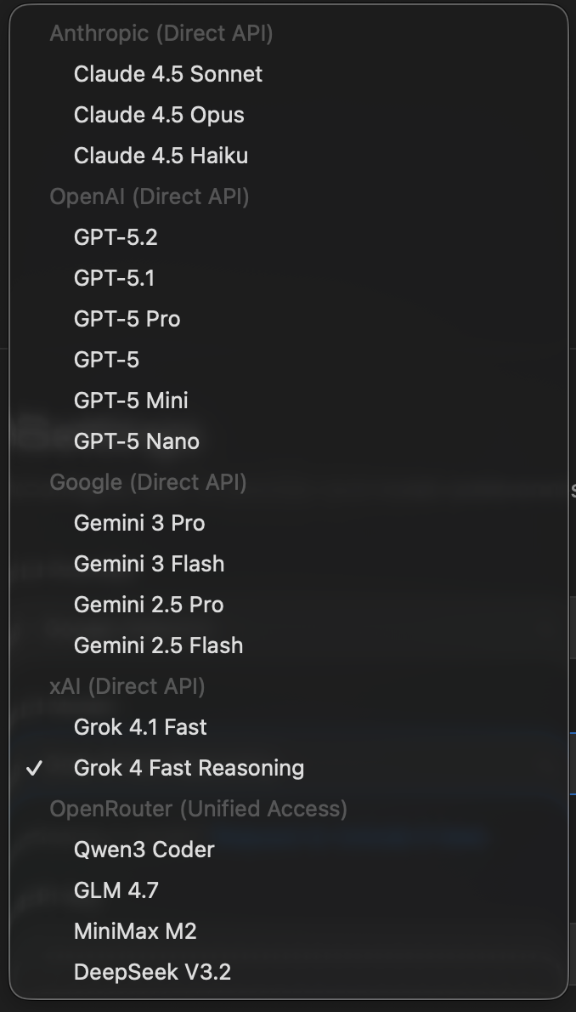Choose Gemini 3 Flash

[149, 564]
